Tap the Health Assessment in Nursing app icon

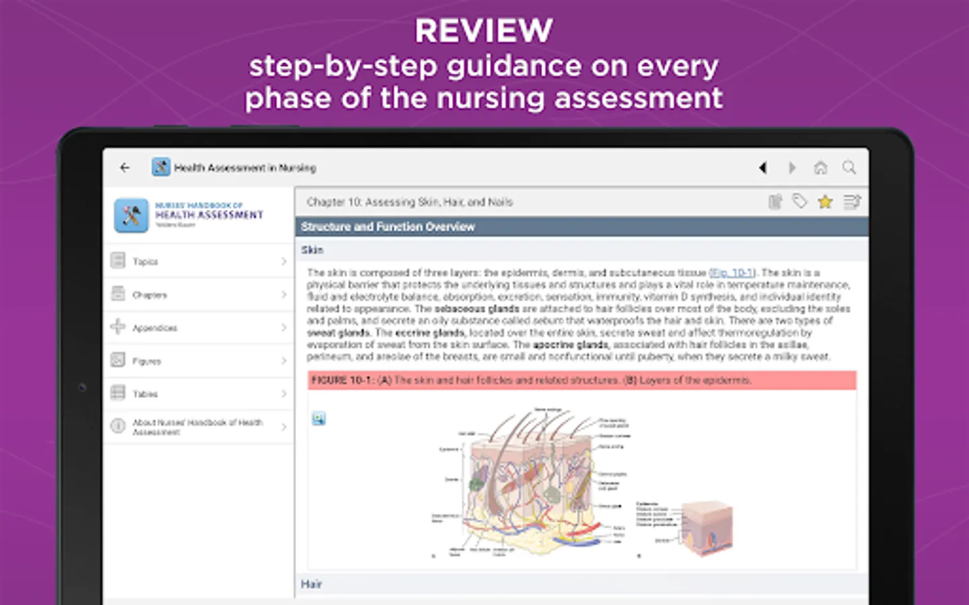(161, 167)
